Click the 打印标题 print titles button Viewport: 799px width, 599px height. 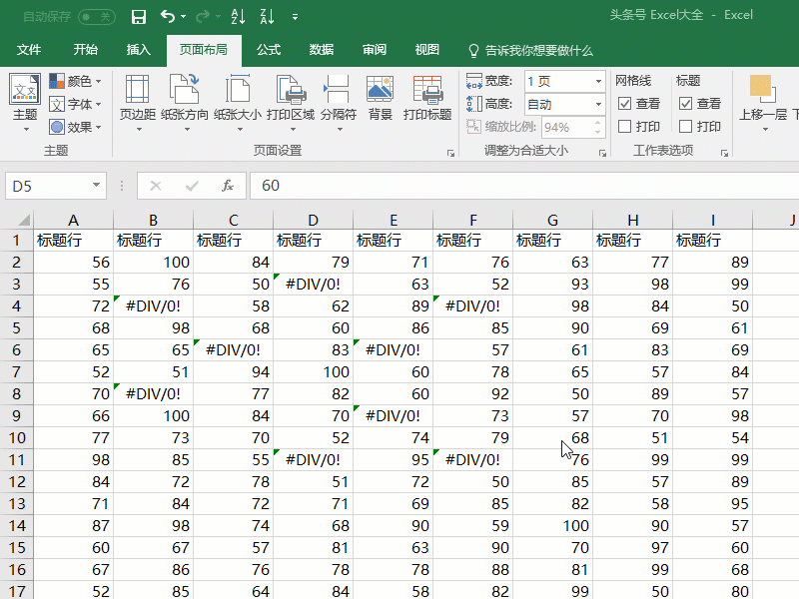click(427, 98)
